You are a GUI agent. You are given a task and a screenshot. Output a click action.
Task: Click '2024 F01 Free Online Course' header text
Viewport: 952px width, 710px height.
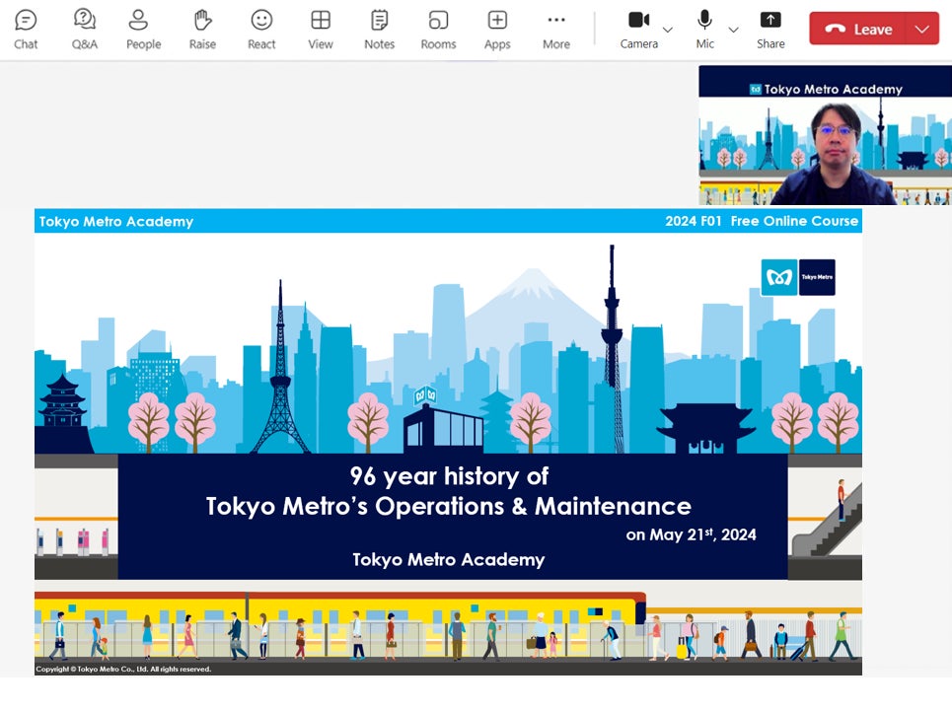[x=762, y=221]
